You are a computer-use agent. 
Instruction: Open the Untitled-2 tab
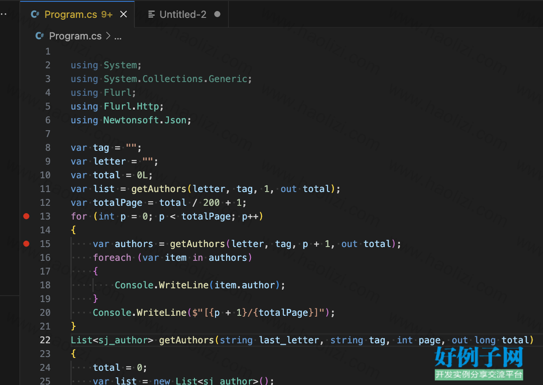183,14
